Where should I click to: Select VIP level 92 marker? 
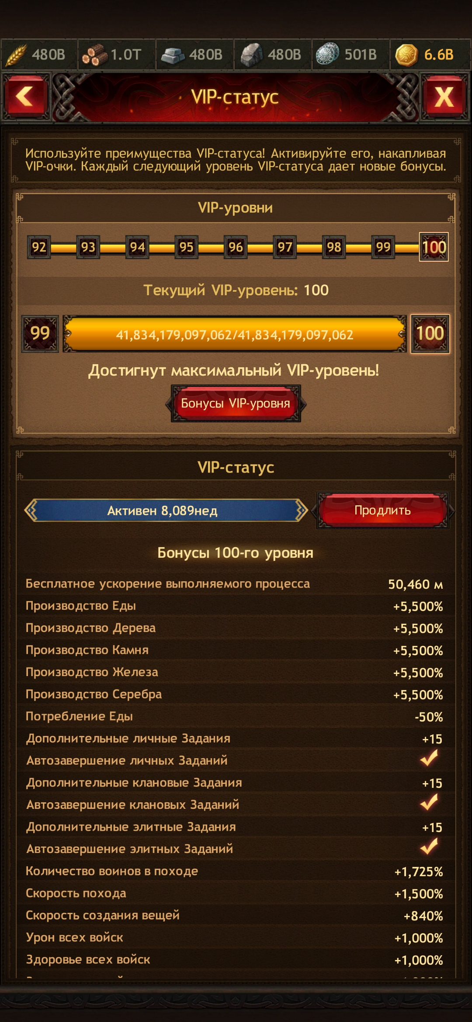(39, 247)
